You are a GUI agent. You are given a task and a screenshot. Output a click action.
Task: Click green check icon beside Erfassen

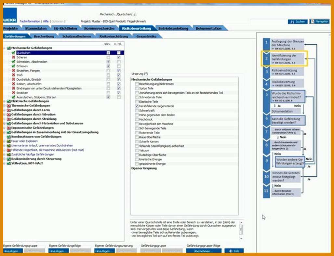pos(13,66)
